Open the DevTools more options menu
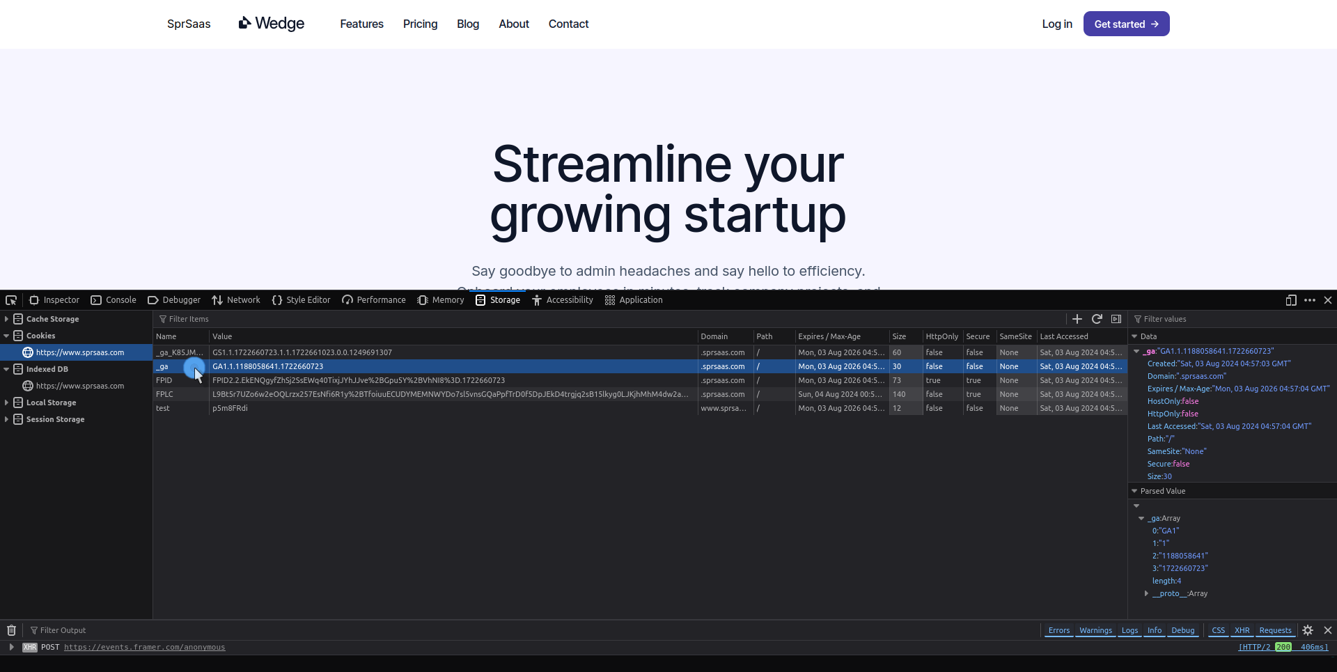1337x672 pixels. tap(1309, 300)
